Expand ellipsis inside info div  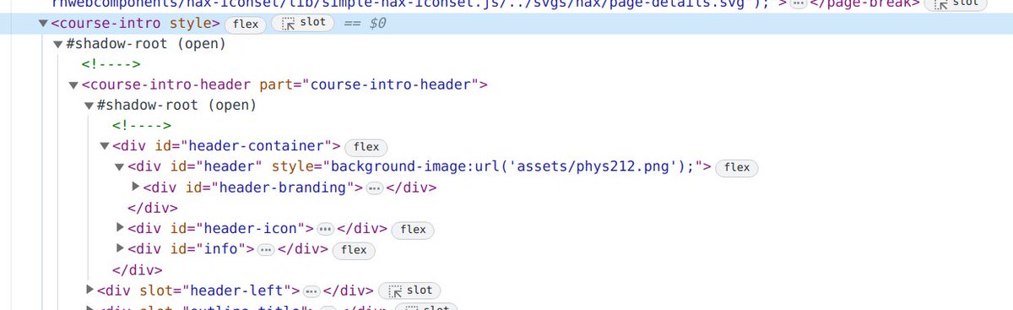[x=266, y=249]
